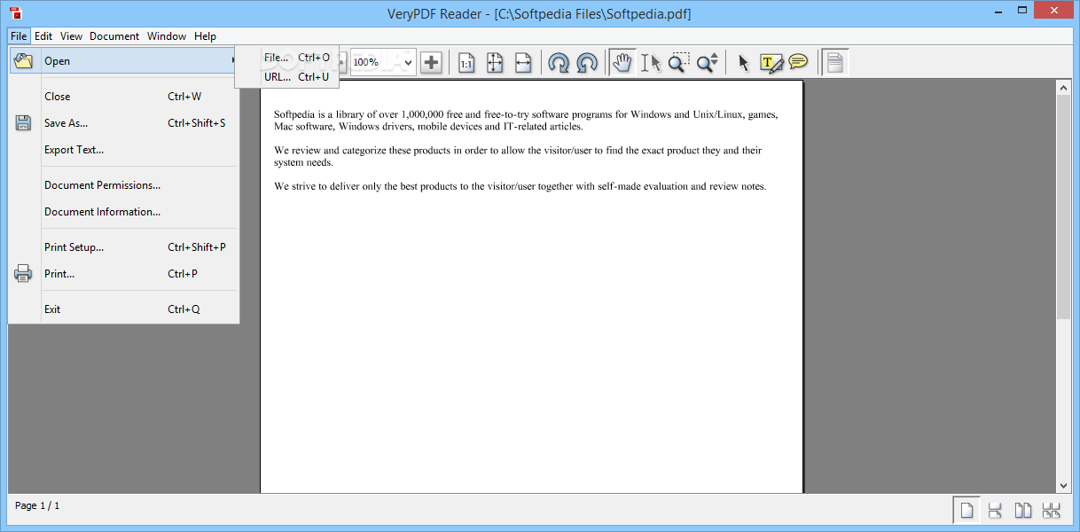This screenshot has width=1080, height=532.
Task: Switch to continuous page layout
Action: 995,510
